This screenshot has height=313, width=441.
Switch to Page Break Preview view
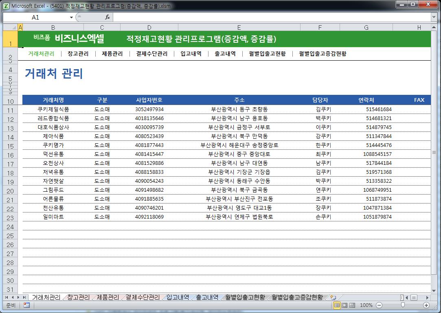(x=352, y=305)
